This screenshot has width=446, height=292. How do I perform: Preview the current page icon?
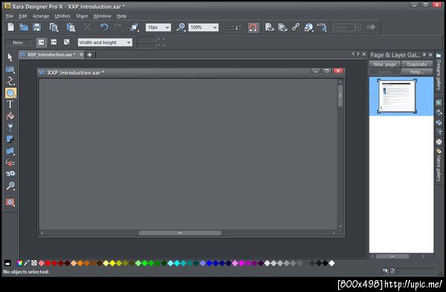(x=269, y=27)
